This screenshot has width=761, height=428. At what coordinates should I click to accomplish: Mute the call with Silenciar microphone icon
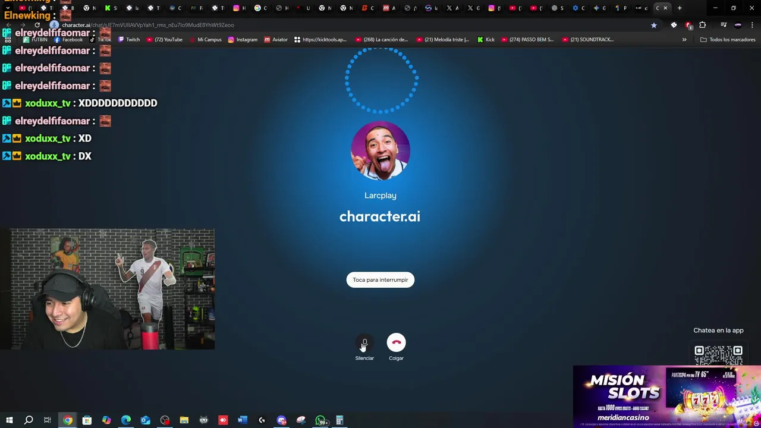[x=364, y=343]
